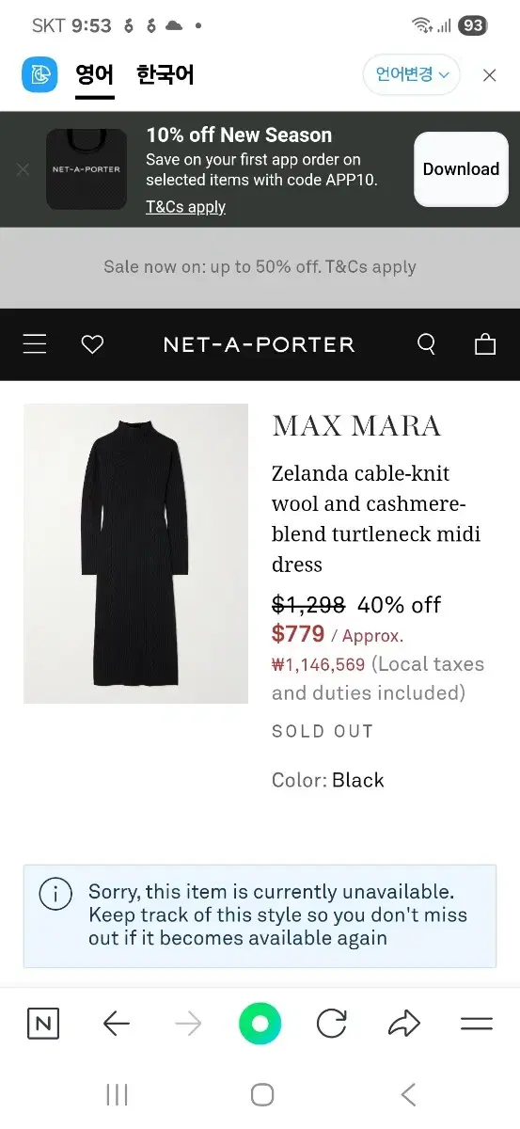This screenshot has width=520, height=1129.
Task: Open the T&Cs apply link
Action: [x=185, y=207]
